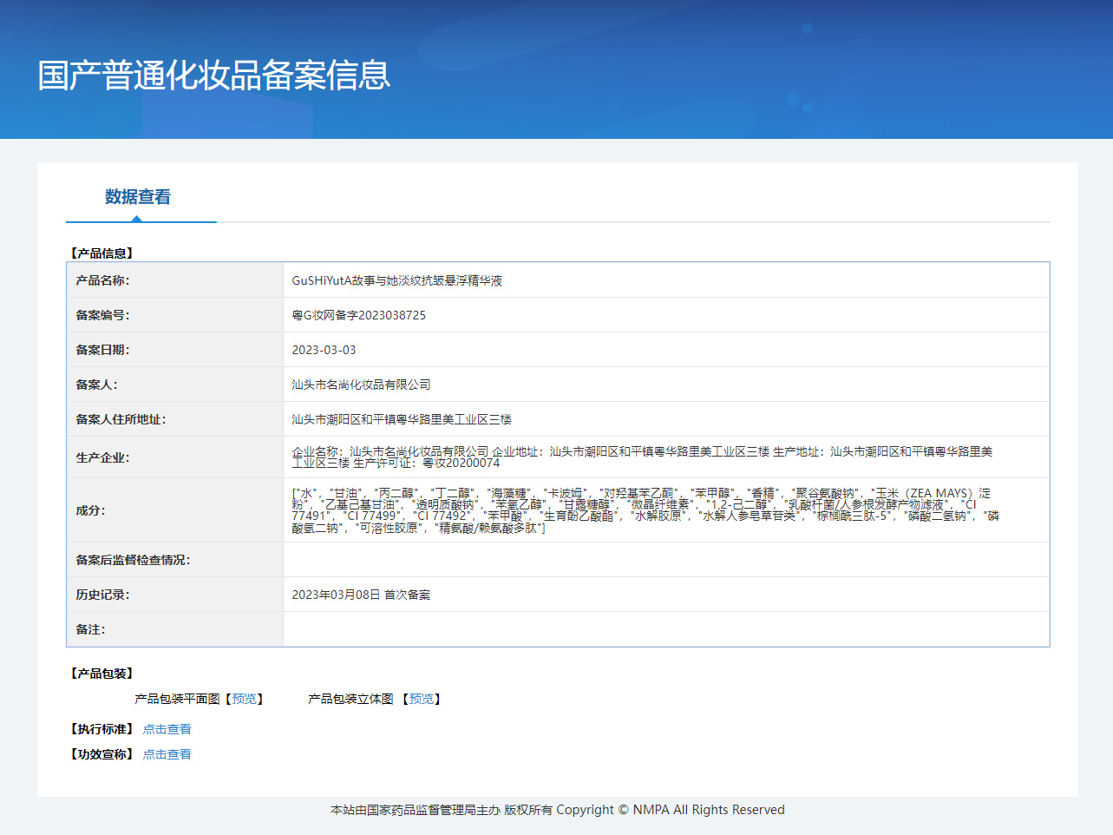
Task: Click the 生产企业 details text
Action: click(x=642, y=457)
